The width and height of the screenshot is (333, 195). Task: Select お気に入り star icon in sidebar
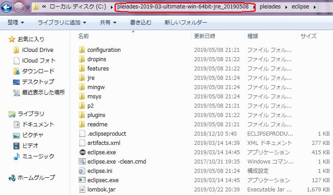(12, 39)
